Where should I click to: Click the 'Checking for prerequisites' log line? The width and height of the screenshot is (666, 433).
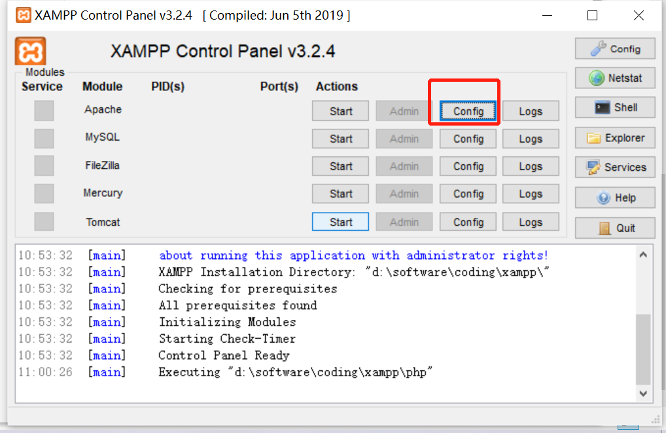(x=248, y=288)
